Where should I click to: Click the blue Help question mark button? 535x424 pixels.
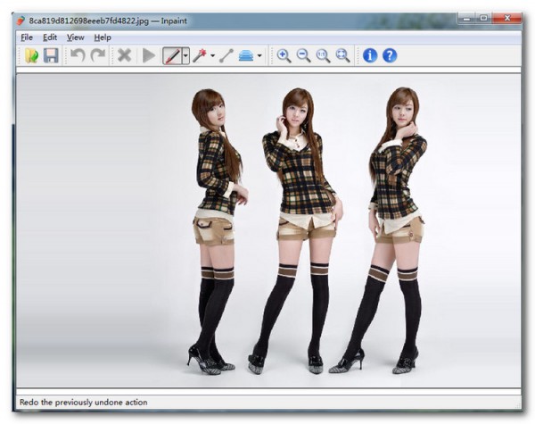click(x=390, y=55)
